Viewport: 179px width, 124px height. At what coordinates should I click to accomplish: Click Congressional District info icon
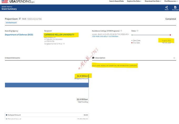coord(64,44)
